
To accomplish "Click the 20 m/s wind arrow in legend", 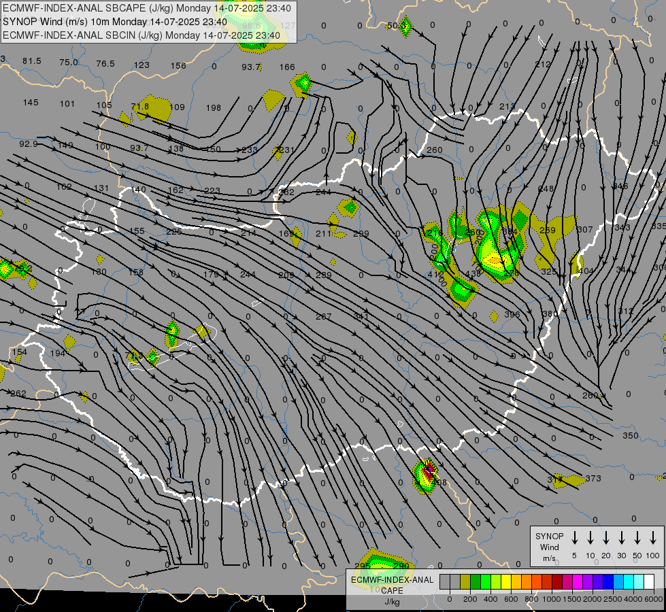I will coord(606,538).
